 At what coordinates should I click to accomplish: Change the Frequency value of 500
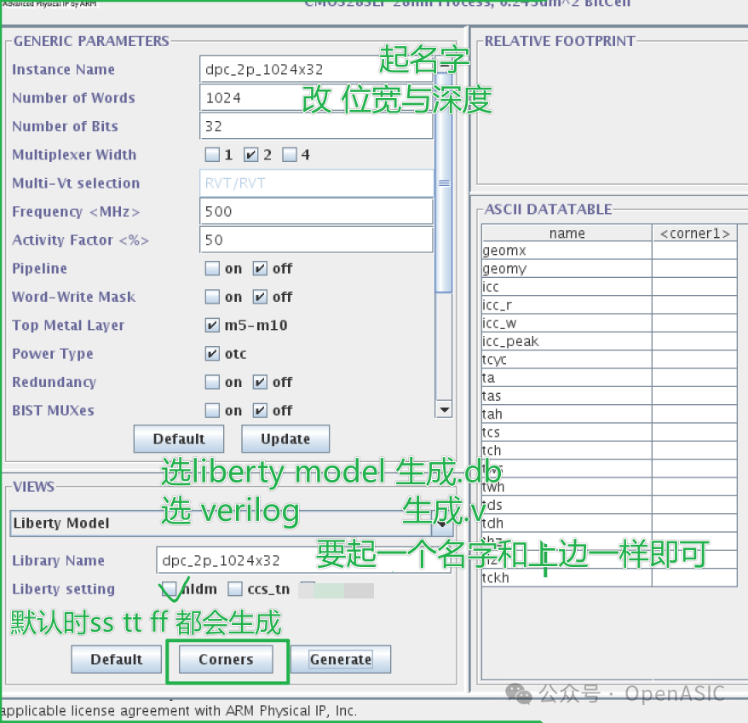coord(316,211)
